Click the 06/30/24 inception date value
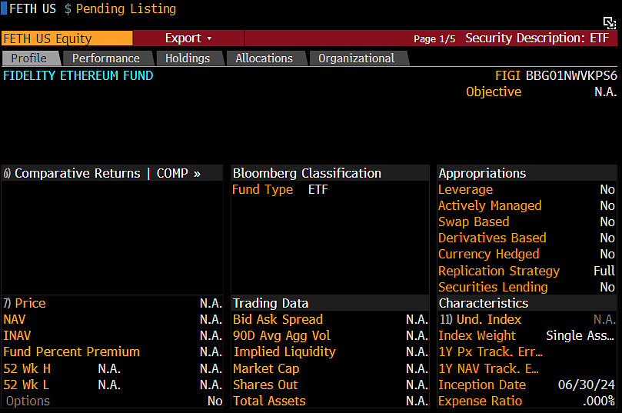Screen dimensions: 622x413 [587, 385]
